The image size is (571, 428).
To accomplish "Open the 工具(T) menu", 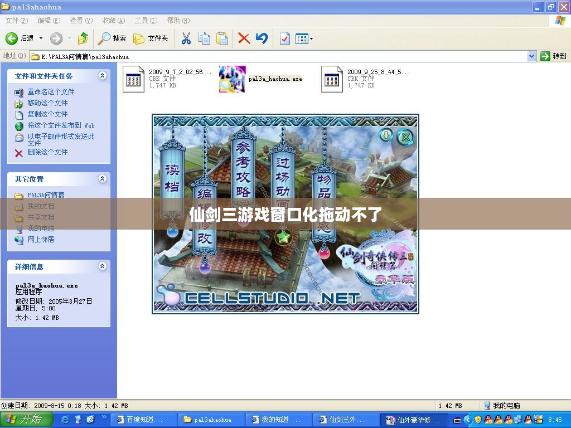I will pyautogui.click(x=146, y=21).
